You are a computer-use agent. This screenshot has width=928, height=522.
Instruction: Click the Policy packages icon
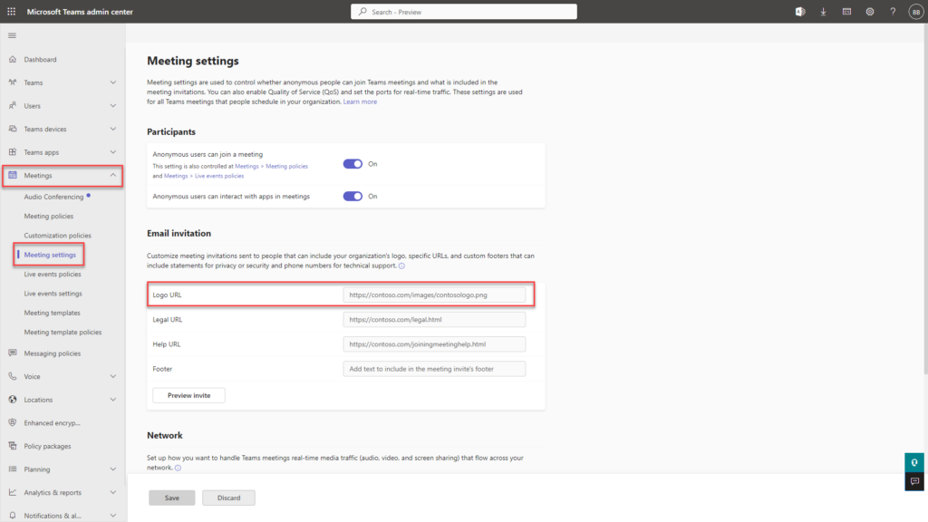(13, 446)
